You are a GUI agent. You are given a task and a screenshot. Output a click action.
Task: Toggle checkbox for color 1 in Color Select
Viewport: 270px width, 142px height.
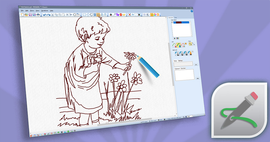(x=172, y=22)
